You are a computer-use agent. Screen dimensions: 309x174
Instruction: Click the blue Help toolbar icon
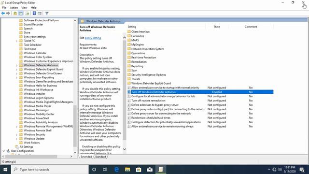point(34,13)
